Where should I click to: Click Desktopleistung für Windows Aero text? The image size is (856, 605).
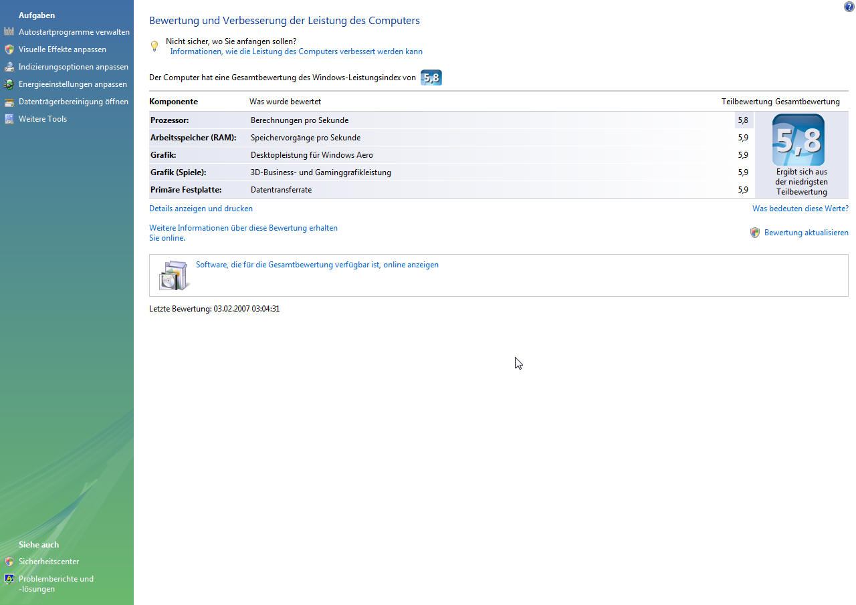[312, 155]
